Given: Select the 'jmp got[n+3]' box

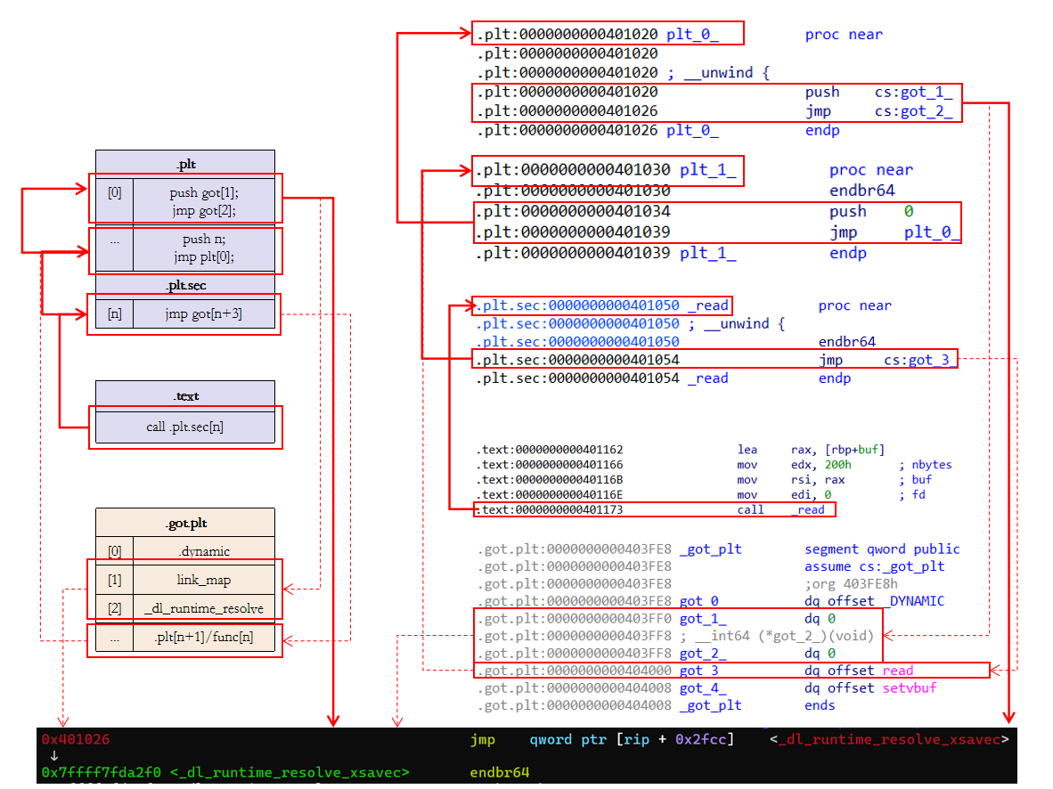Looking at the screenshot, I should click(203, 313).
